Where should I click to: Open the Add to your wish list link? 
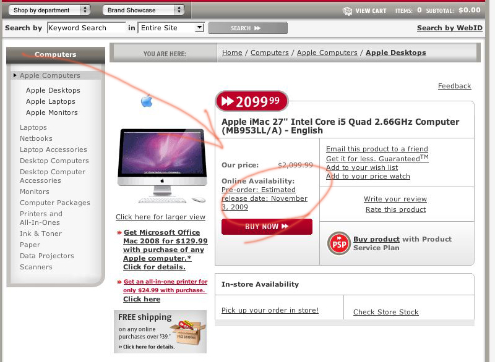[x=362, y=167]
